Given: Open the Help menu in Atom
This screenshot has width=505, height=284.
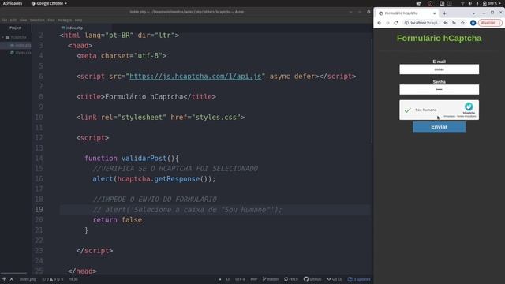Looking at the screenshot, I should [78, 20].
